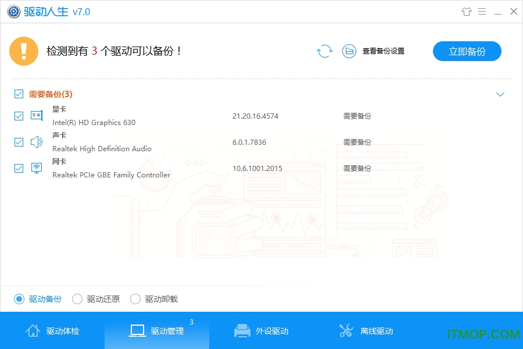This screenshot has height=349, width=523.
Task: Uncheck the 网卡 driver checkbox
Action: tap(19, 168)
